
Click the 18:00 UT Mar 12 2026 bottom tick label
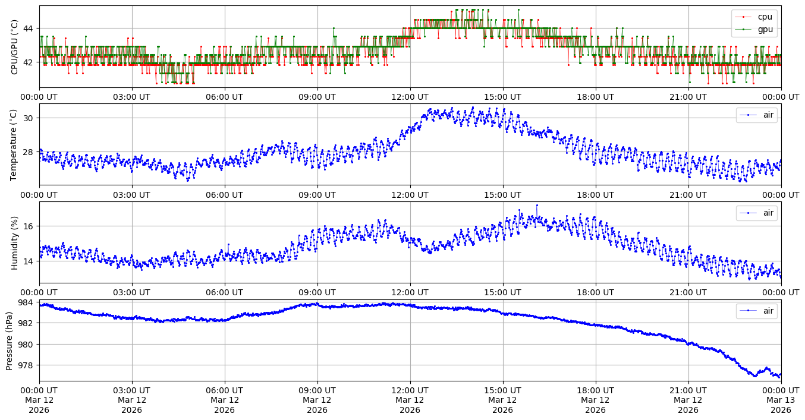[x=595, y=400]
